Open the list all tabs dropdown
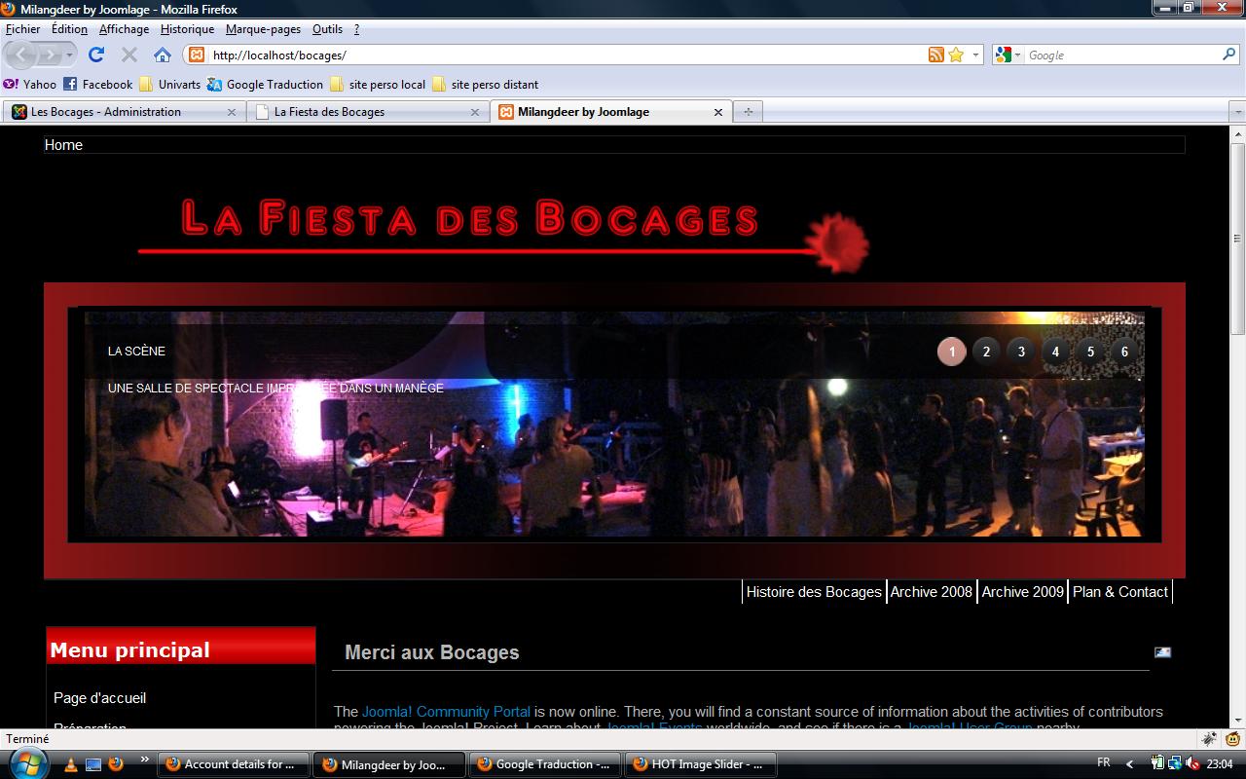Image resolution: width=1246 pixels, height=779 pixels. [x=1238, y=112]
